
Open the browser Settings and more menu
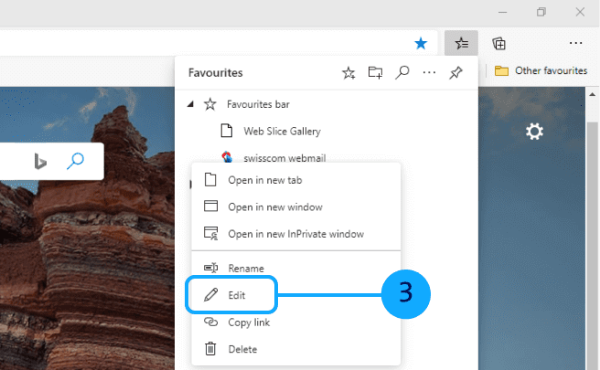[x=575, y=43]
